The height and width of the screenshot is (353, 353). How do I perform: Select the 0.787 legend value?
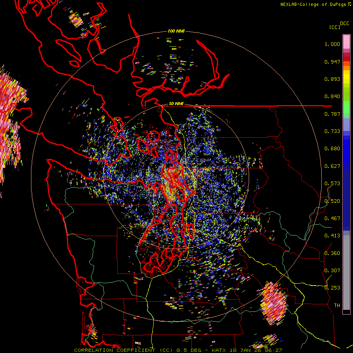point(332,114)
